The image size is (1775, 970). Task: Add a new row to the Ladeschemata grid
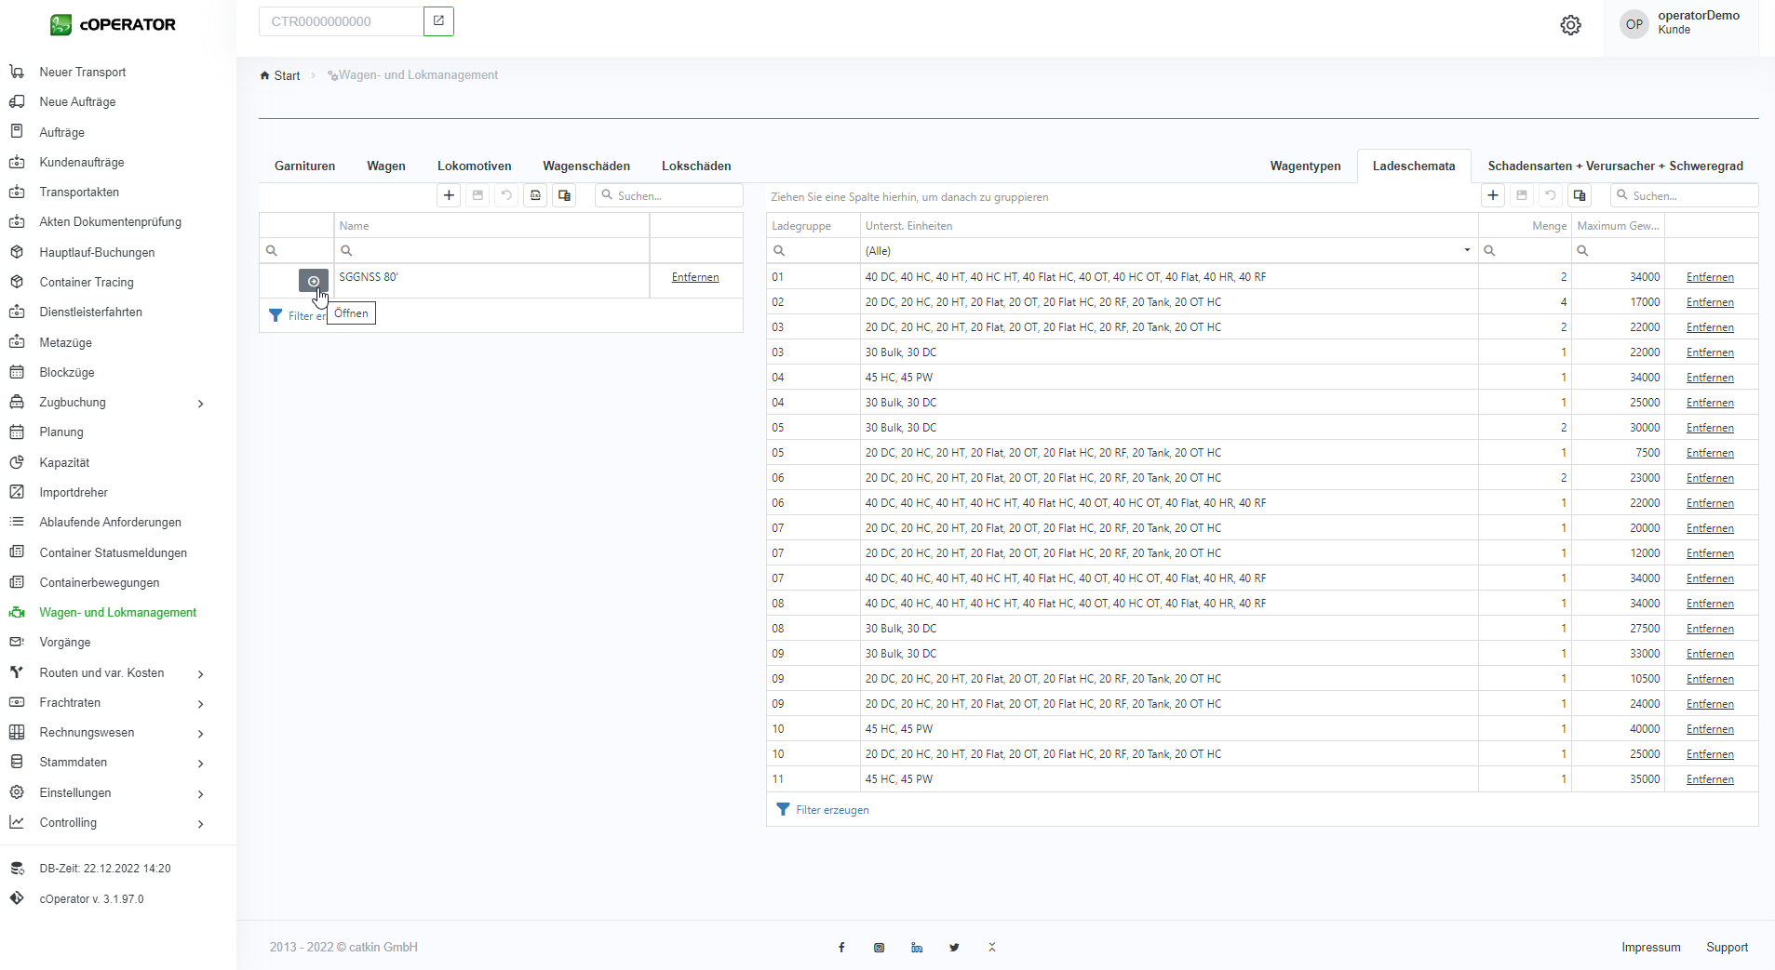pos(1493,195)
